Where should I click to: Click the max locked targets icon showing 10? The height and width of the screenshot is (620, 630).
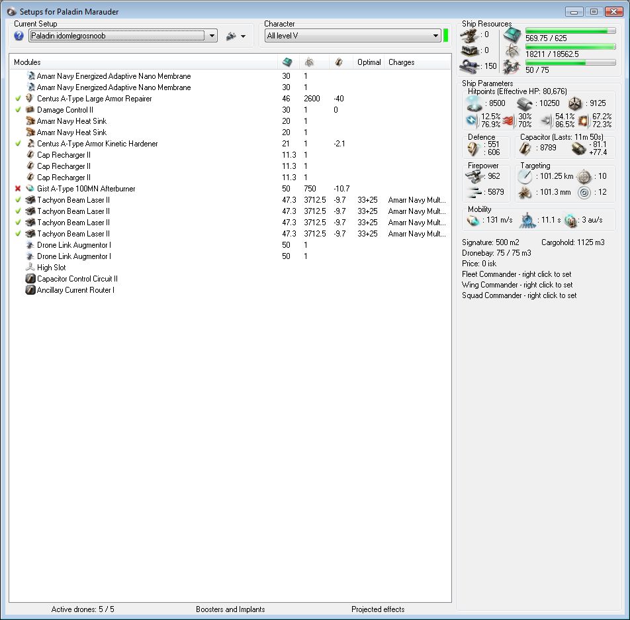tap(584, 176)
